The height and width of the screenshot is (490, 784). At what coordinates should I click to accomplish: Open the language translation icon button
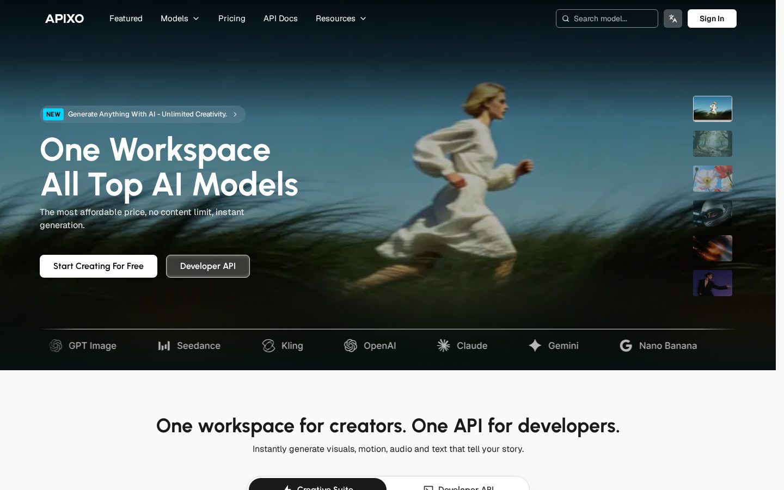[673, 19]
